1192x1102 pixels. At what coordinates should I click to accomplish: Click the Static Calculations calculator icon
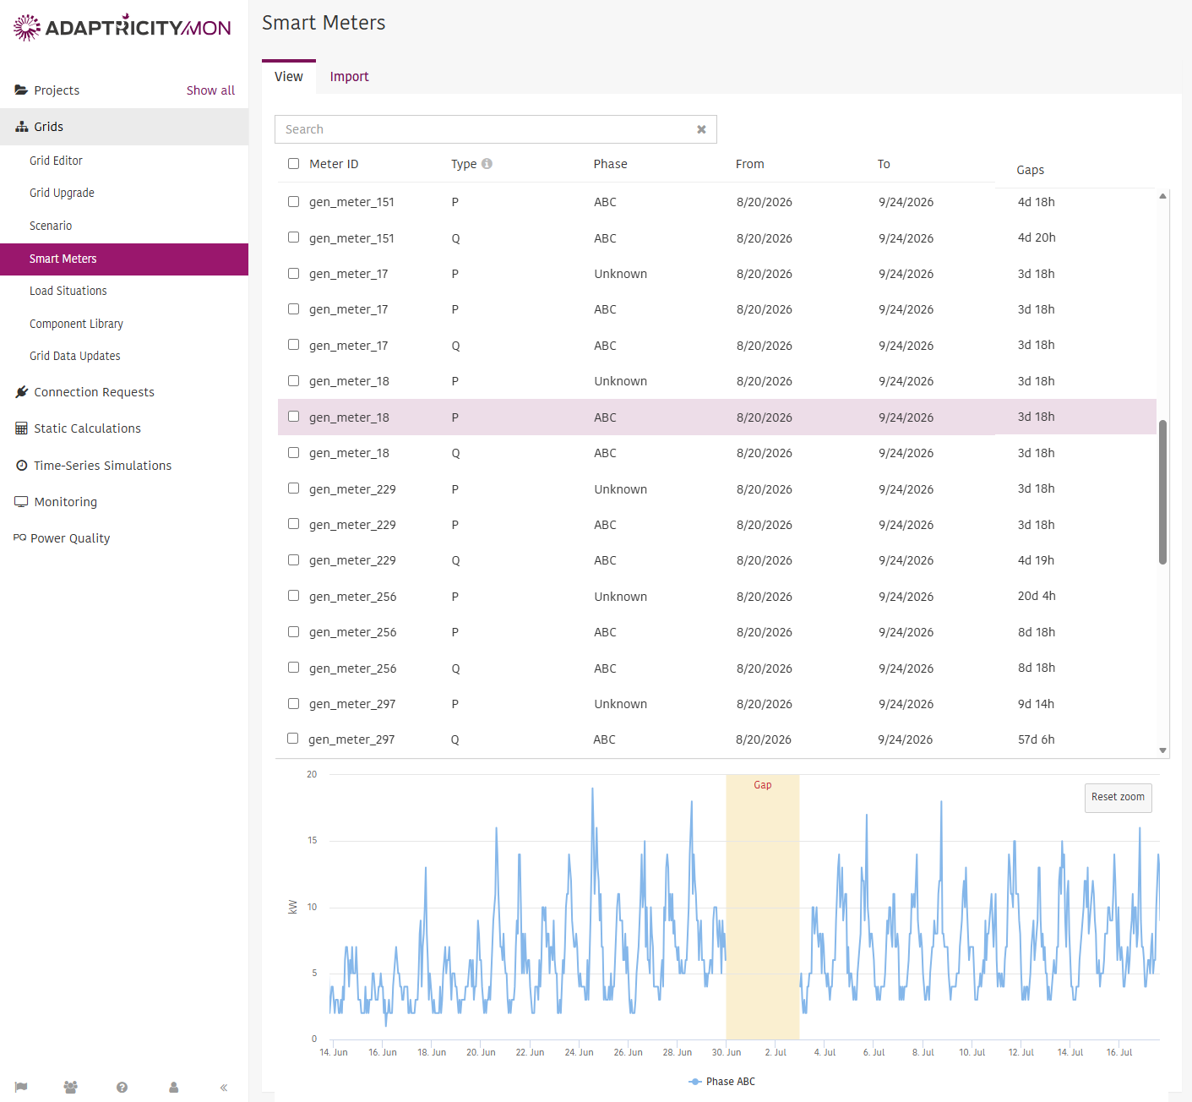[22, 428]
